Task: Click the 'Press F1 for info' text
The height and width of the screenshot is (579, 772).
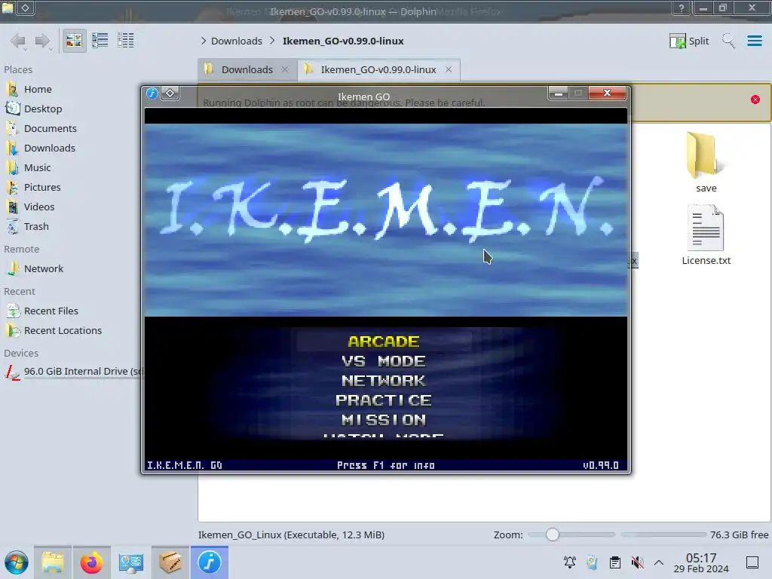Action: (x=385, y=465)
